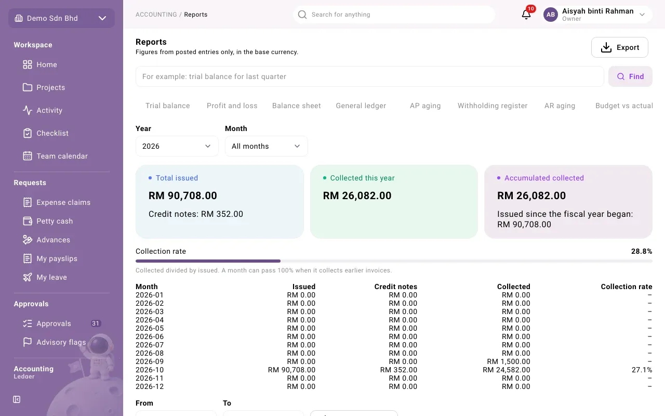Click the My leave plane icon

pyautogui.click(x=28, y=277)
